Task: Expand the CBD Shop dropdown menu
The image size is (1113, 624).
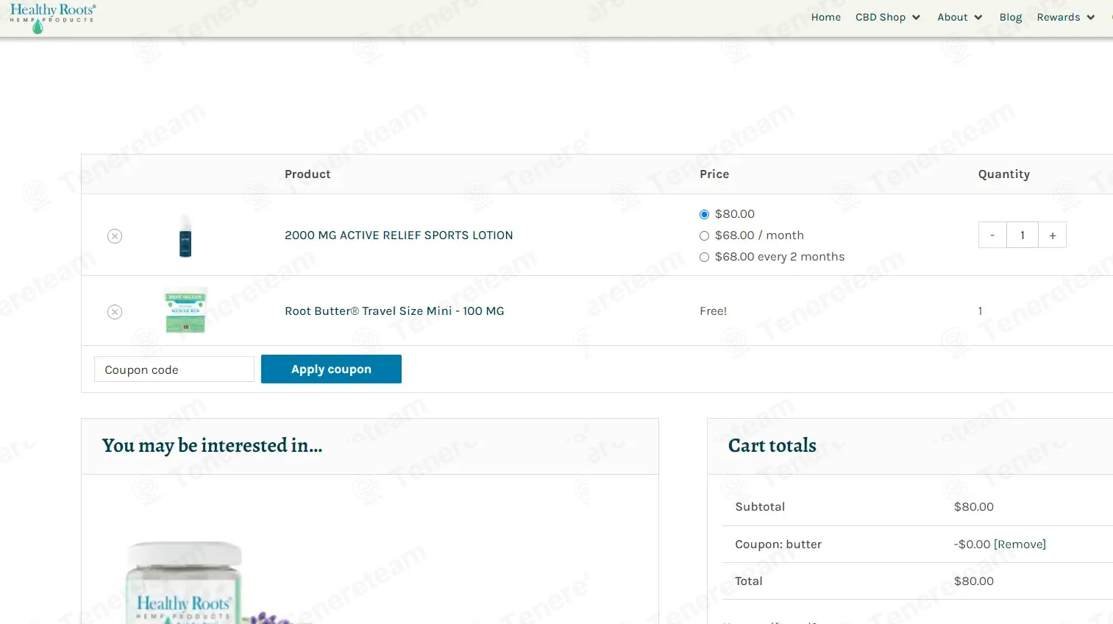Action: 888,17
